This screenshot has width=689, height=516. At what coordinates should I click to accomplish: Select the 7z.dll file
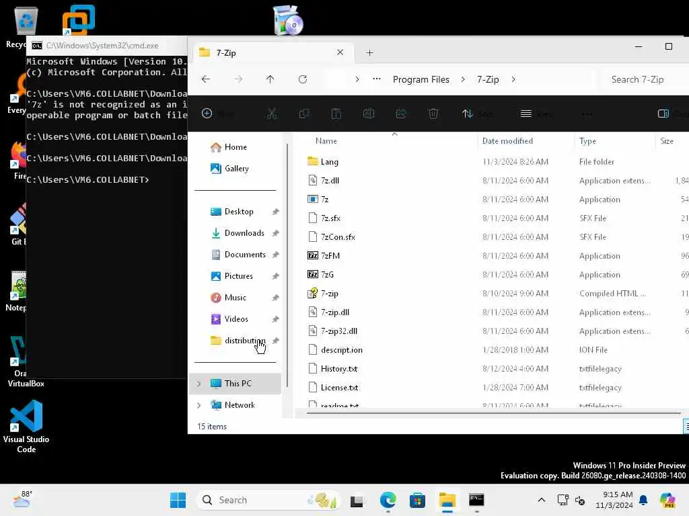click(330, 181)
